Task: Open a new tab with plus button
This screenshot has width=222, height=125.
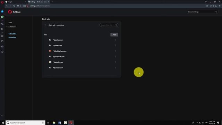Action: coord(52,2)
